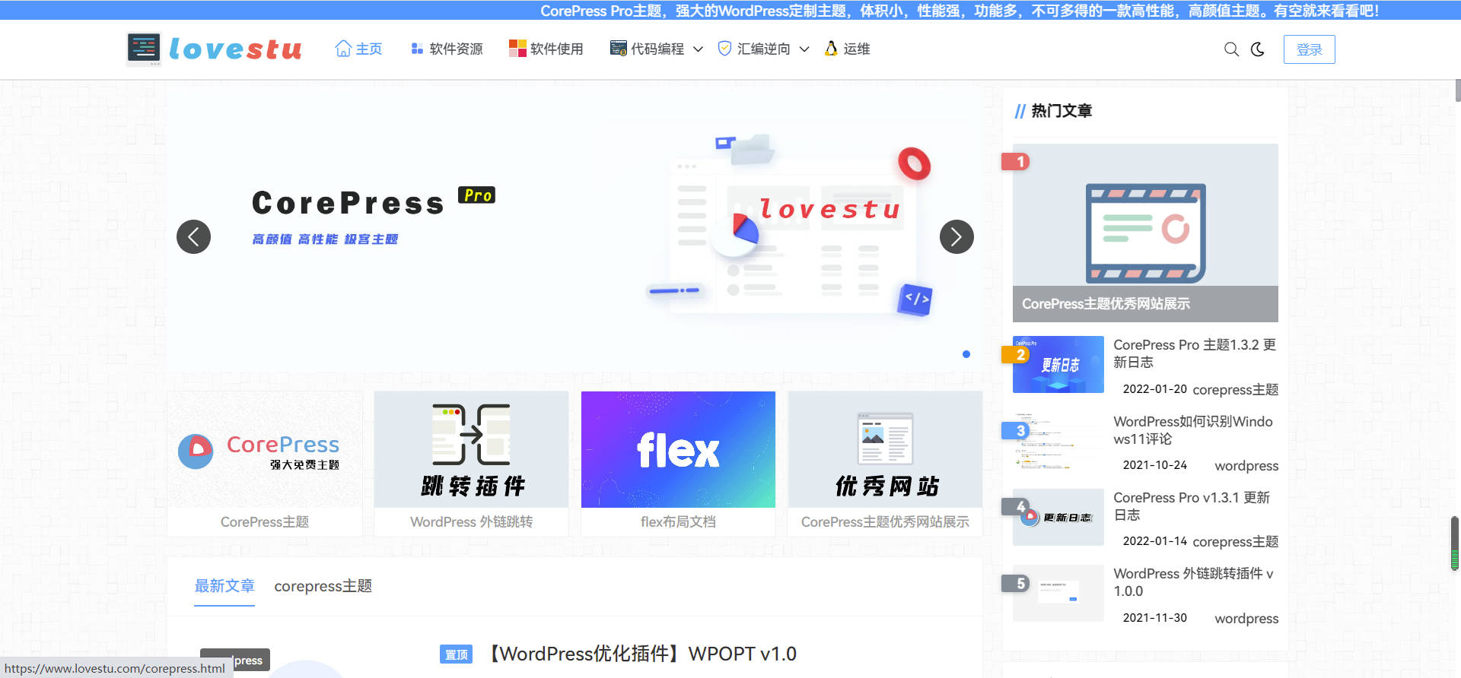Click flex布局文档 caption

click(x=679, y=522)
